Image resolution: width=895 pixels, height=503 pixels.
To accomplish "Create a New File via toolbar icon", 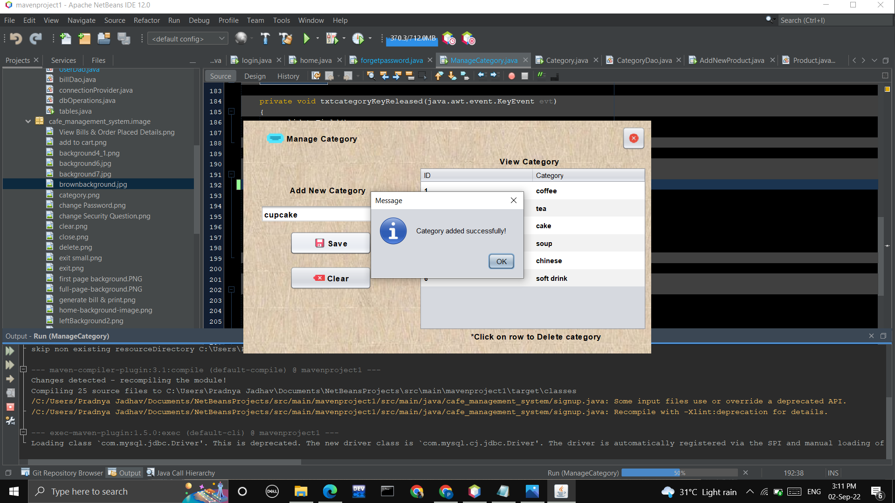I will (65, 39).
